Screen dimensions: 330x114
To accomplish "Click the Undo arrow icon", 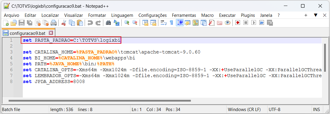I will 90,23.
